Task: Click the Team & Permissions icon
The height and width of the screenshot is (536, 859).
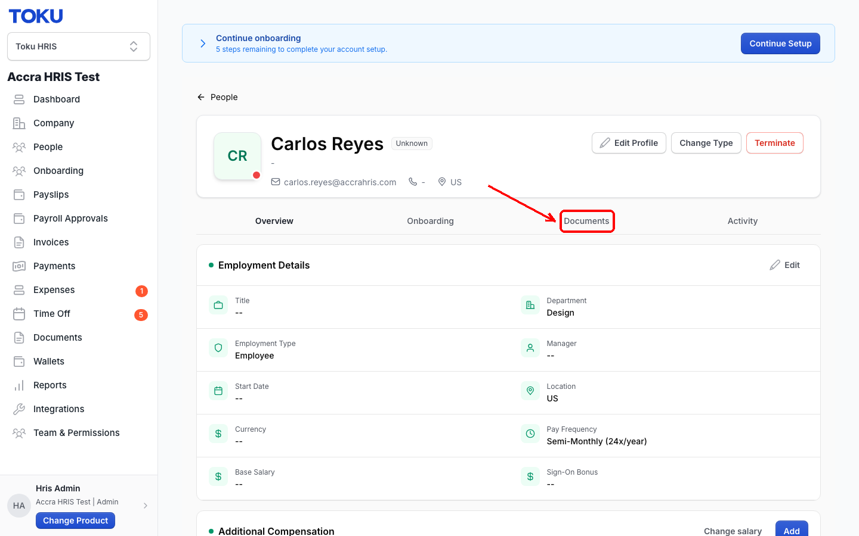Action: [x=19, y=433]
